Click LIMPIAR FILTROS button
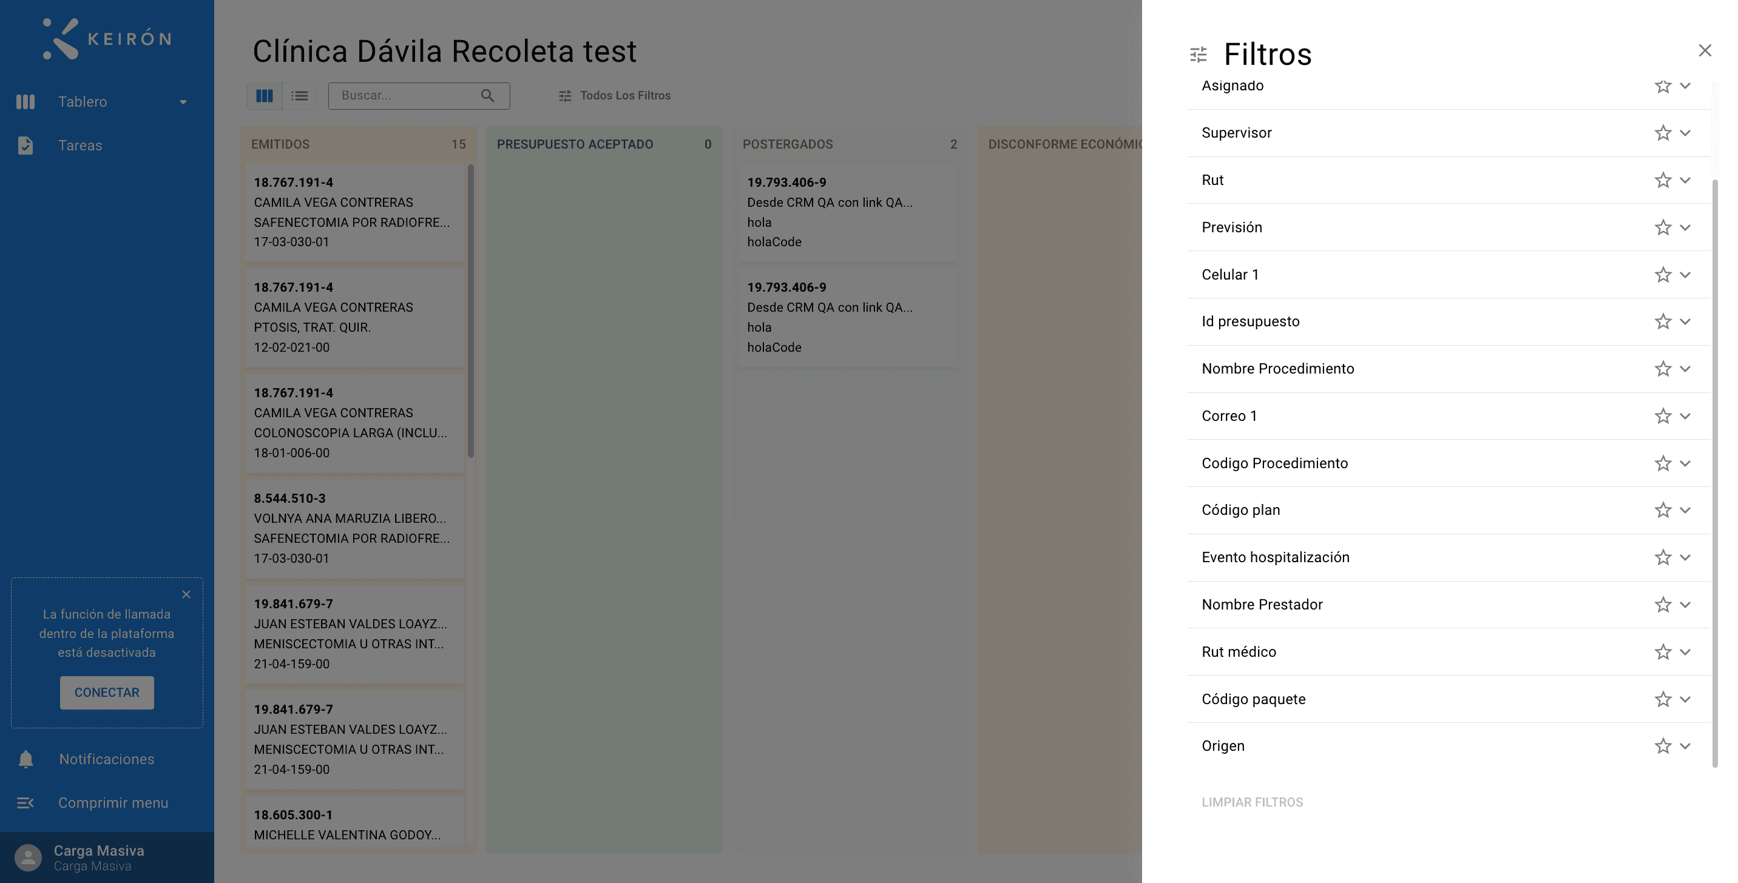The image size is (1738, 883). (x=1253, y=803)
